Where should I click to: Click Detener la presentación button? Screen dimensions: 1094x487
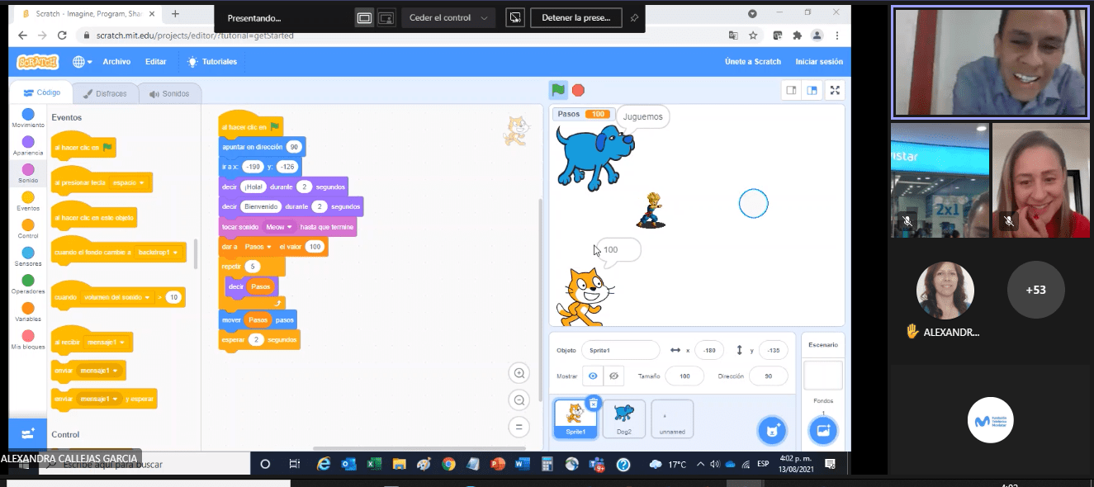(575, 18)
